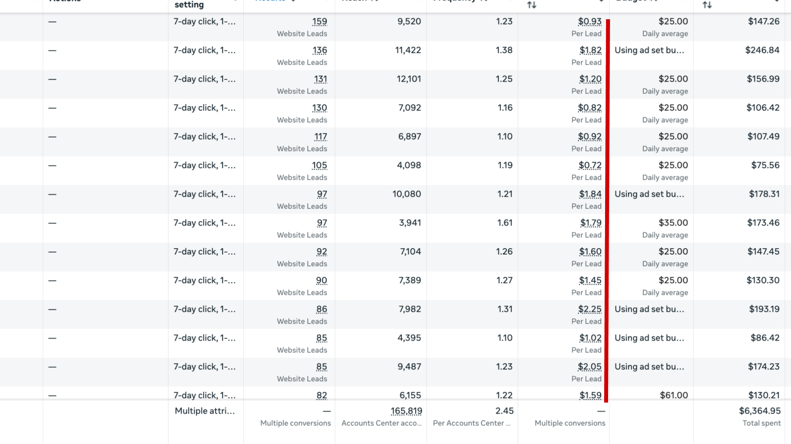Open the 136 Website Leads result link

319,50
